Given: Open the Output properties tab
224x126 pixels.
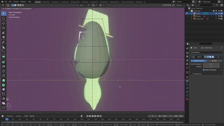Looking at the screenshot, I should [187, 57].
